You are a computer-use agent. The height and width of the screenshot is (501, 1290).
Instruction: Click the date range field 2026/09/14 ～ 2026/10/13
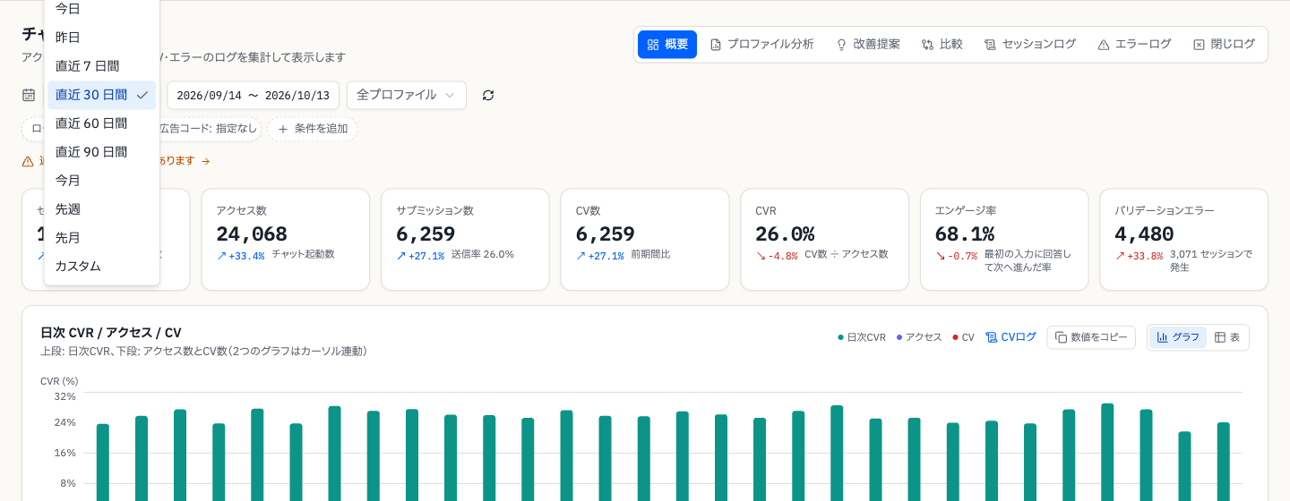coord(253,95)
